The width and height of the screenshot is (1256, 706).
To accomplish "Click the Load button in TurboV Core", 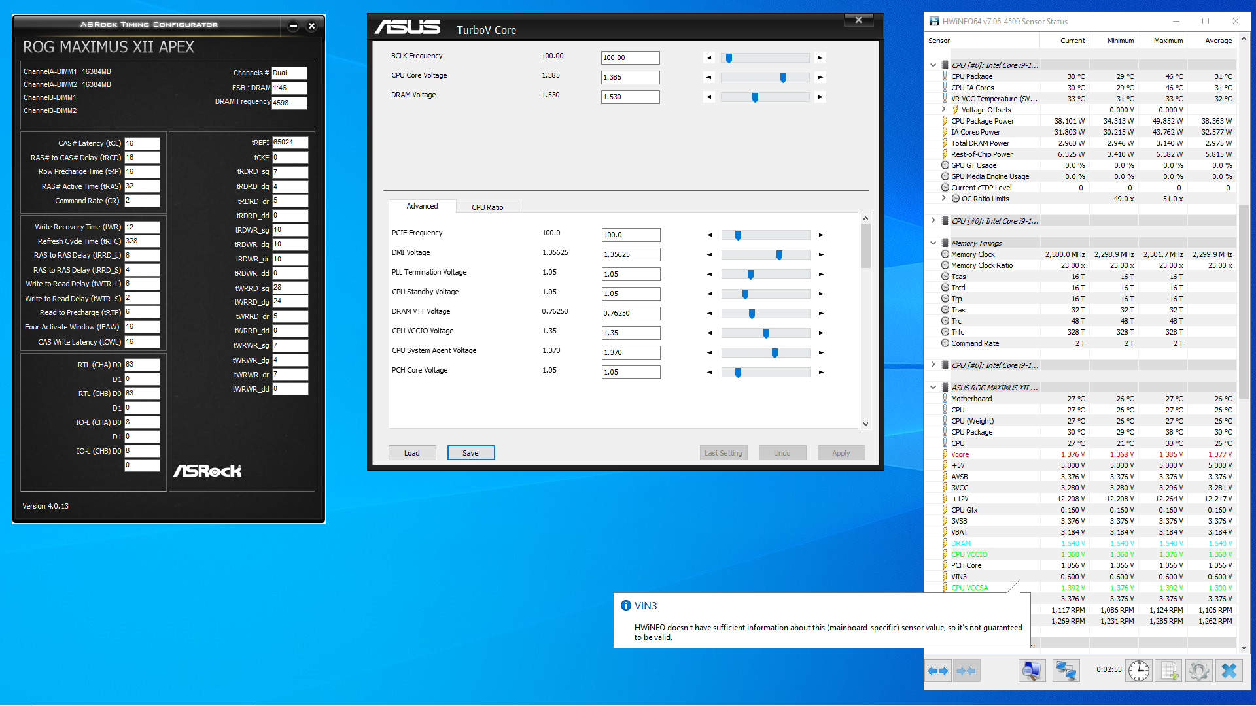I will coord(411,453).
